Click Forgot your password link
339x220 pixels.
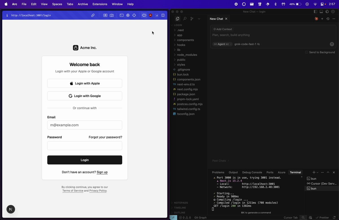pos(105,137)
